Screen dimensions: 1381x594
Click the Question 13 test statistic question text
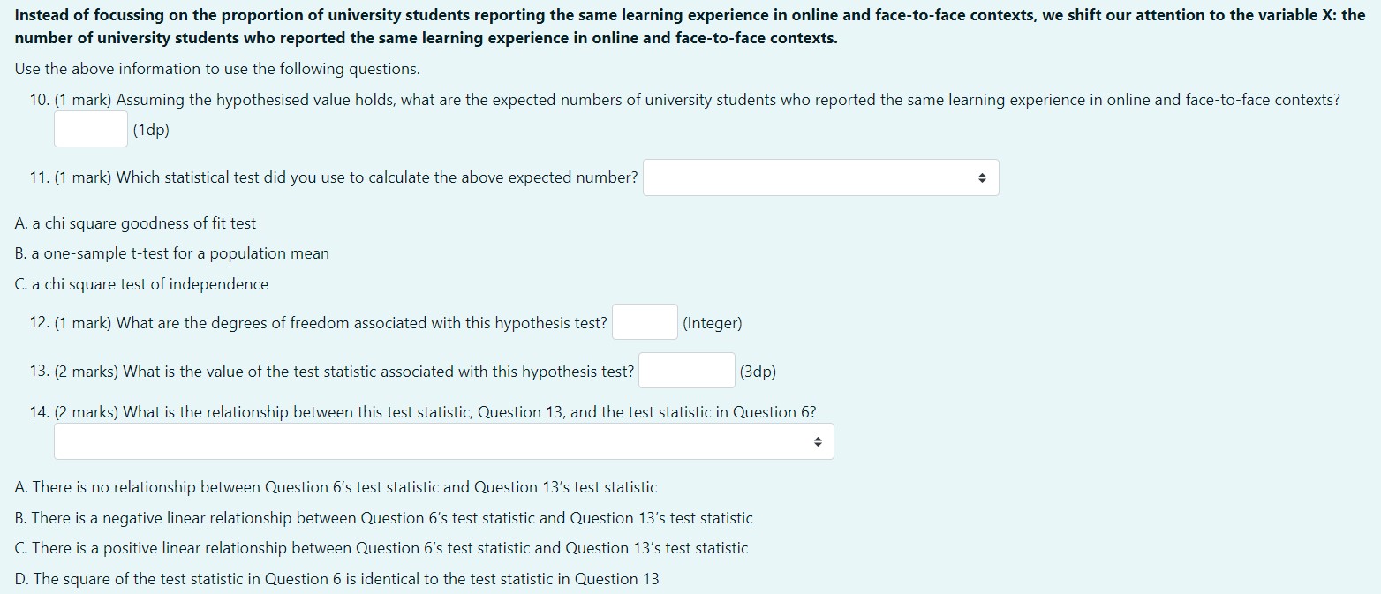[332, 372]
